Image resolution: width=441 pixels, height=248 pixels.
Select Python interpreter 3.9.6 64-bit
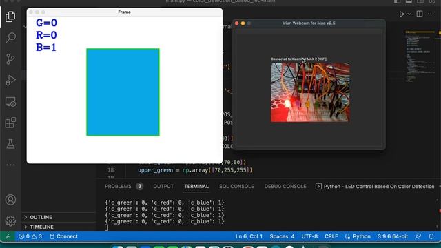393,236
